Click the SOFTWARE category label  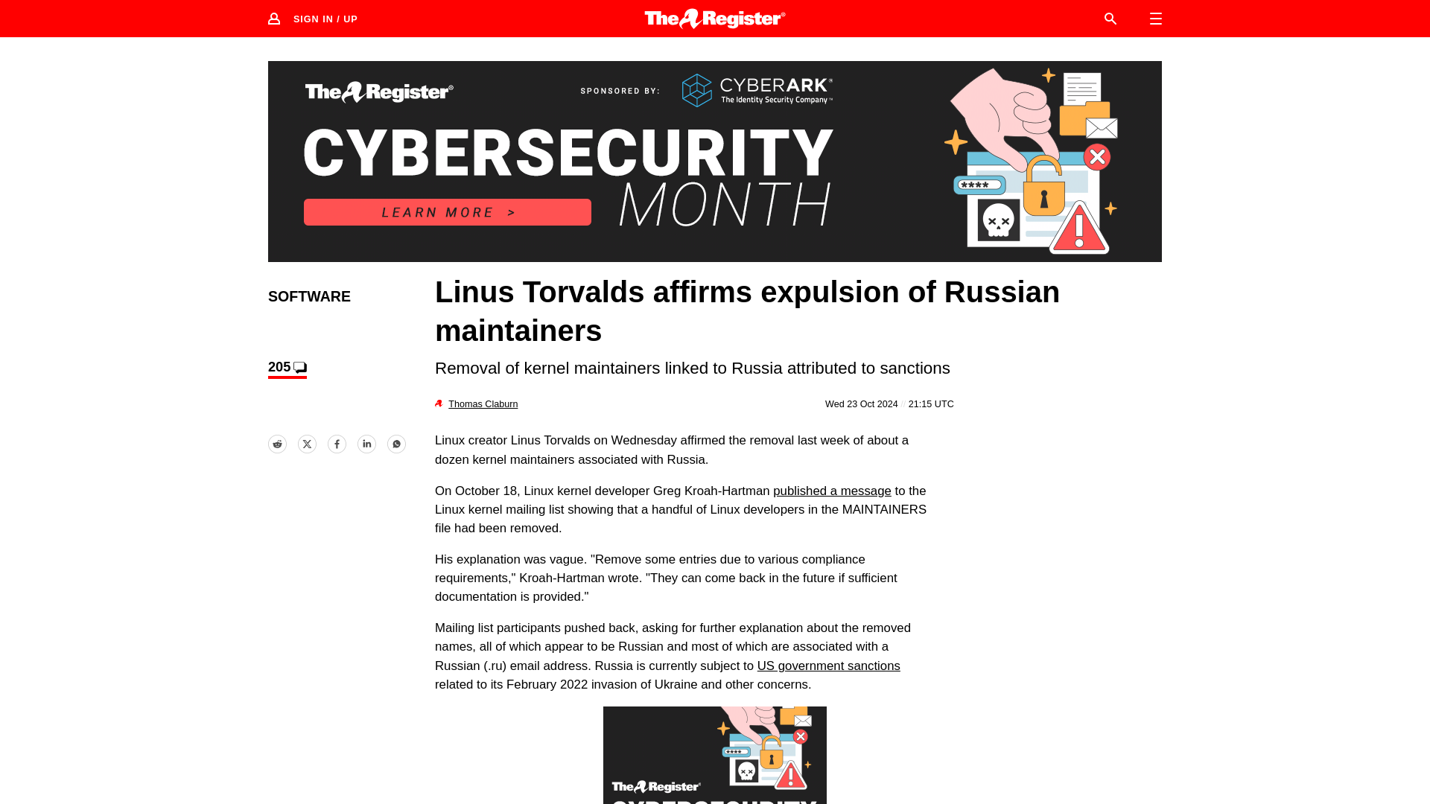click(x=309, y=296)
